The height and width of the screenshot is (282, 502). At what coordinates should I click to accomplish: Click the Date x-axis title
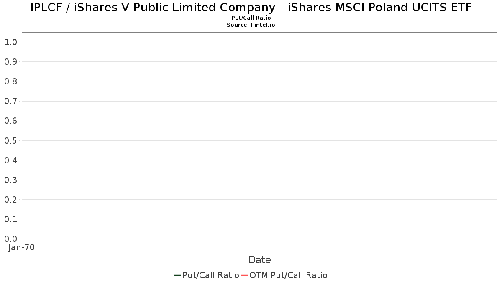(x=259, y=260)
